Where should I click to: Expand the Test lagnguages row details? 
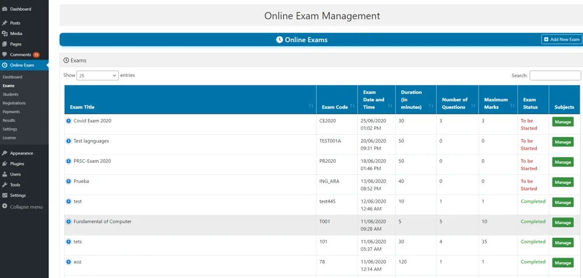[68, 141]
